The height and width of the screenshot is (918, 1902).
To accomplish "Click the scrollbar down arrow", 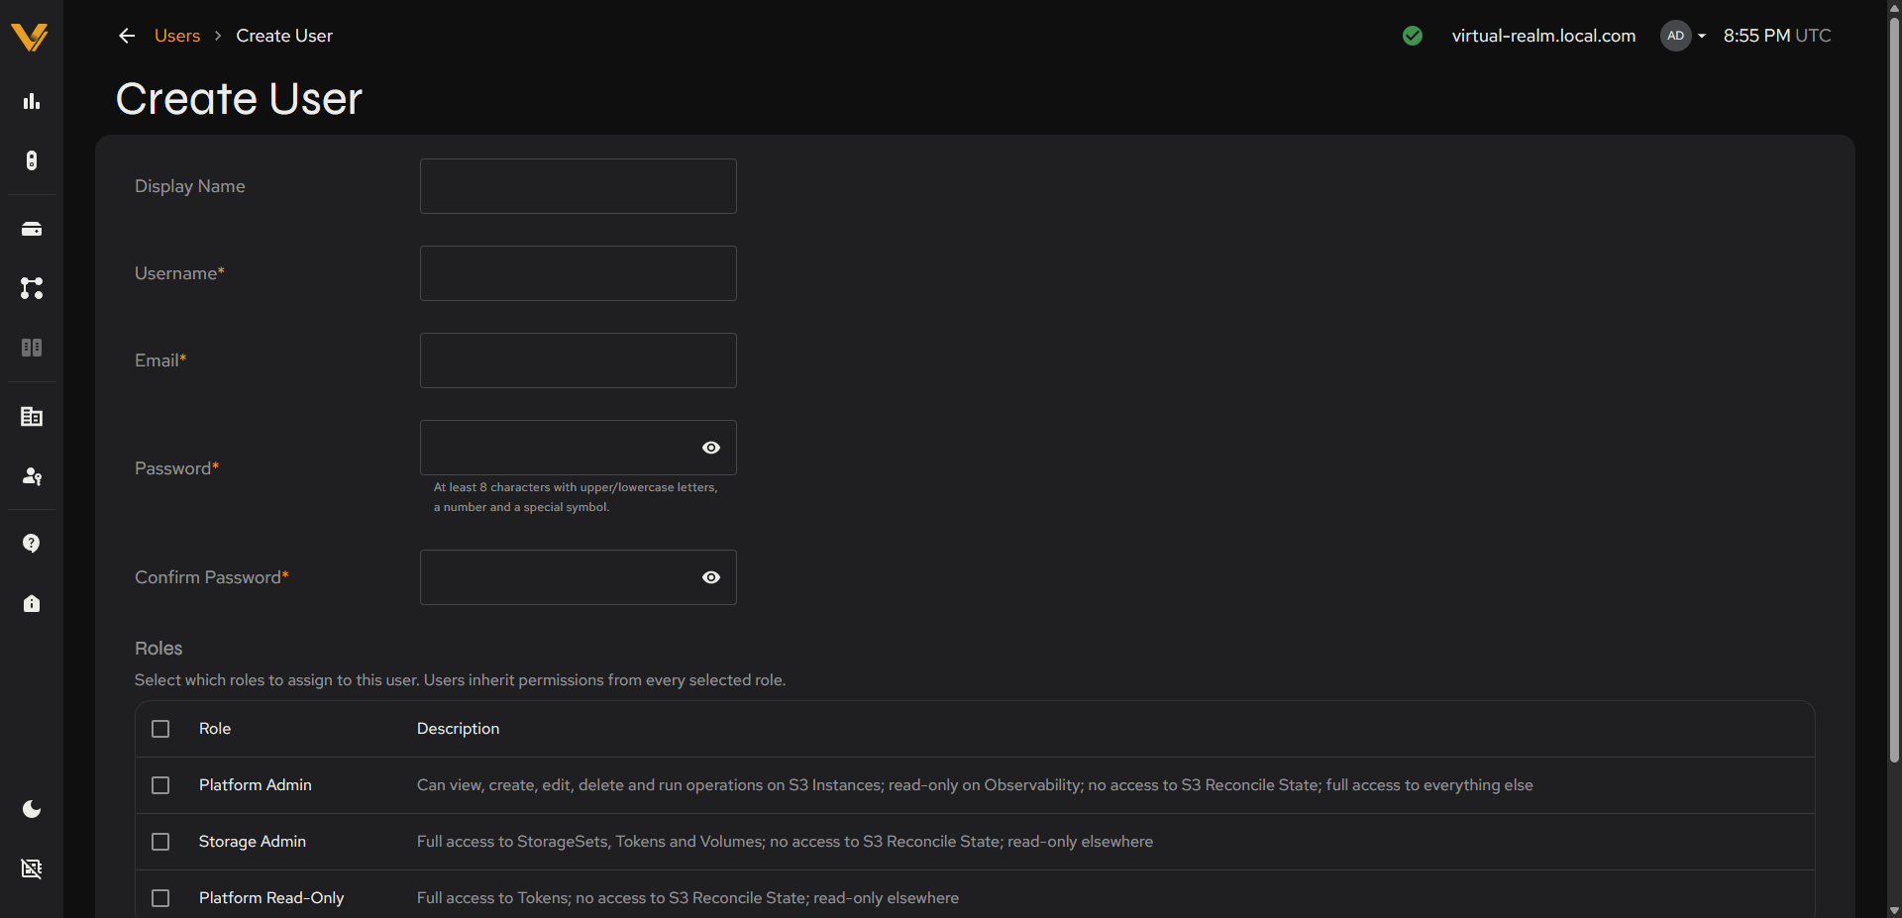I will point(1894,910).
